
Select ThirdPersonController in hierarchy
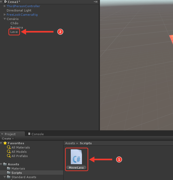(23, 6)
